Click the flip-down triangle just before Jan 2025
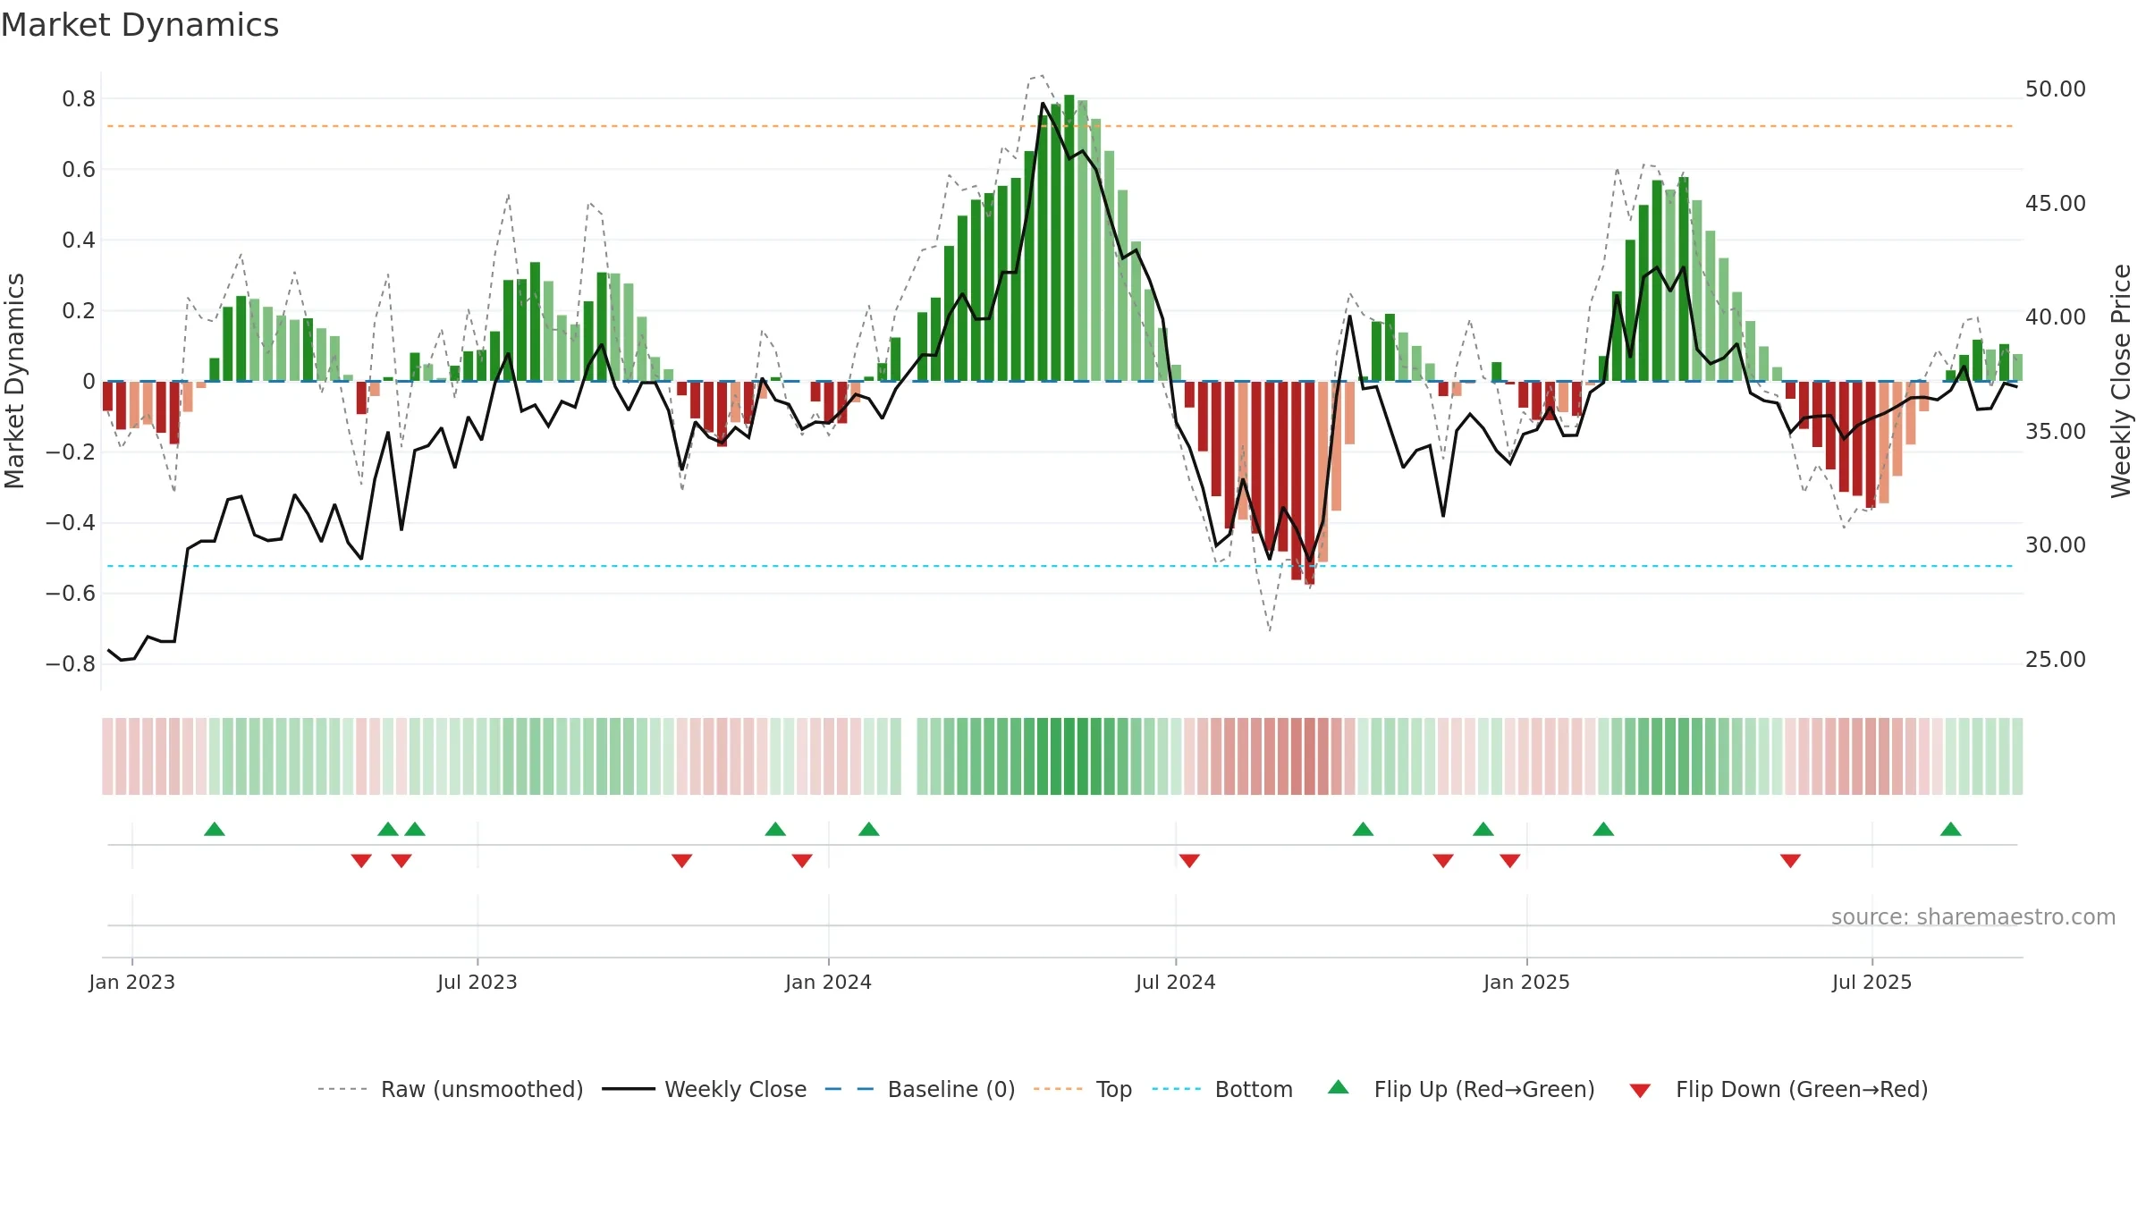This screenshot has height=1207, width=2146. [1510, 861]
